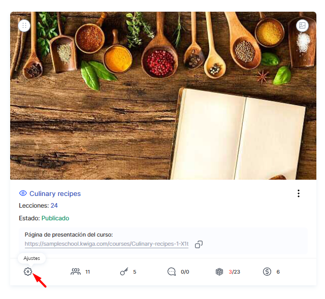The width and height of the screenshot is (325, 299).
Task: Click the course cover image
Action: coord(163,95)
